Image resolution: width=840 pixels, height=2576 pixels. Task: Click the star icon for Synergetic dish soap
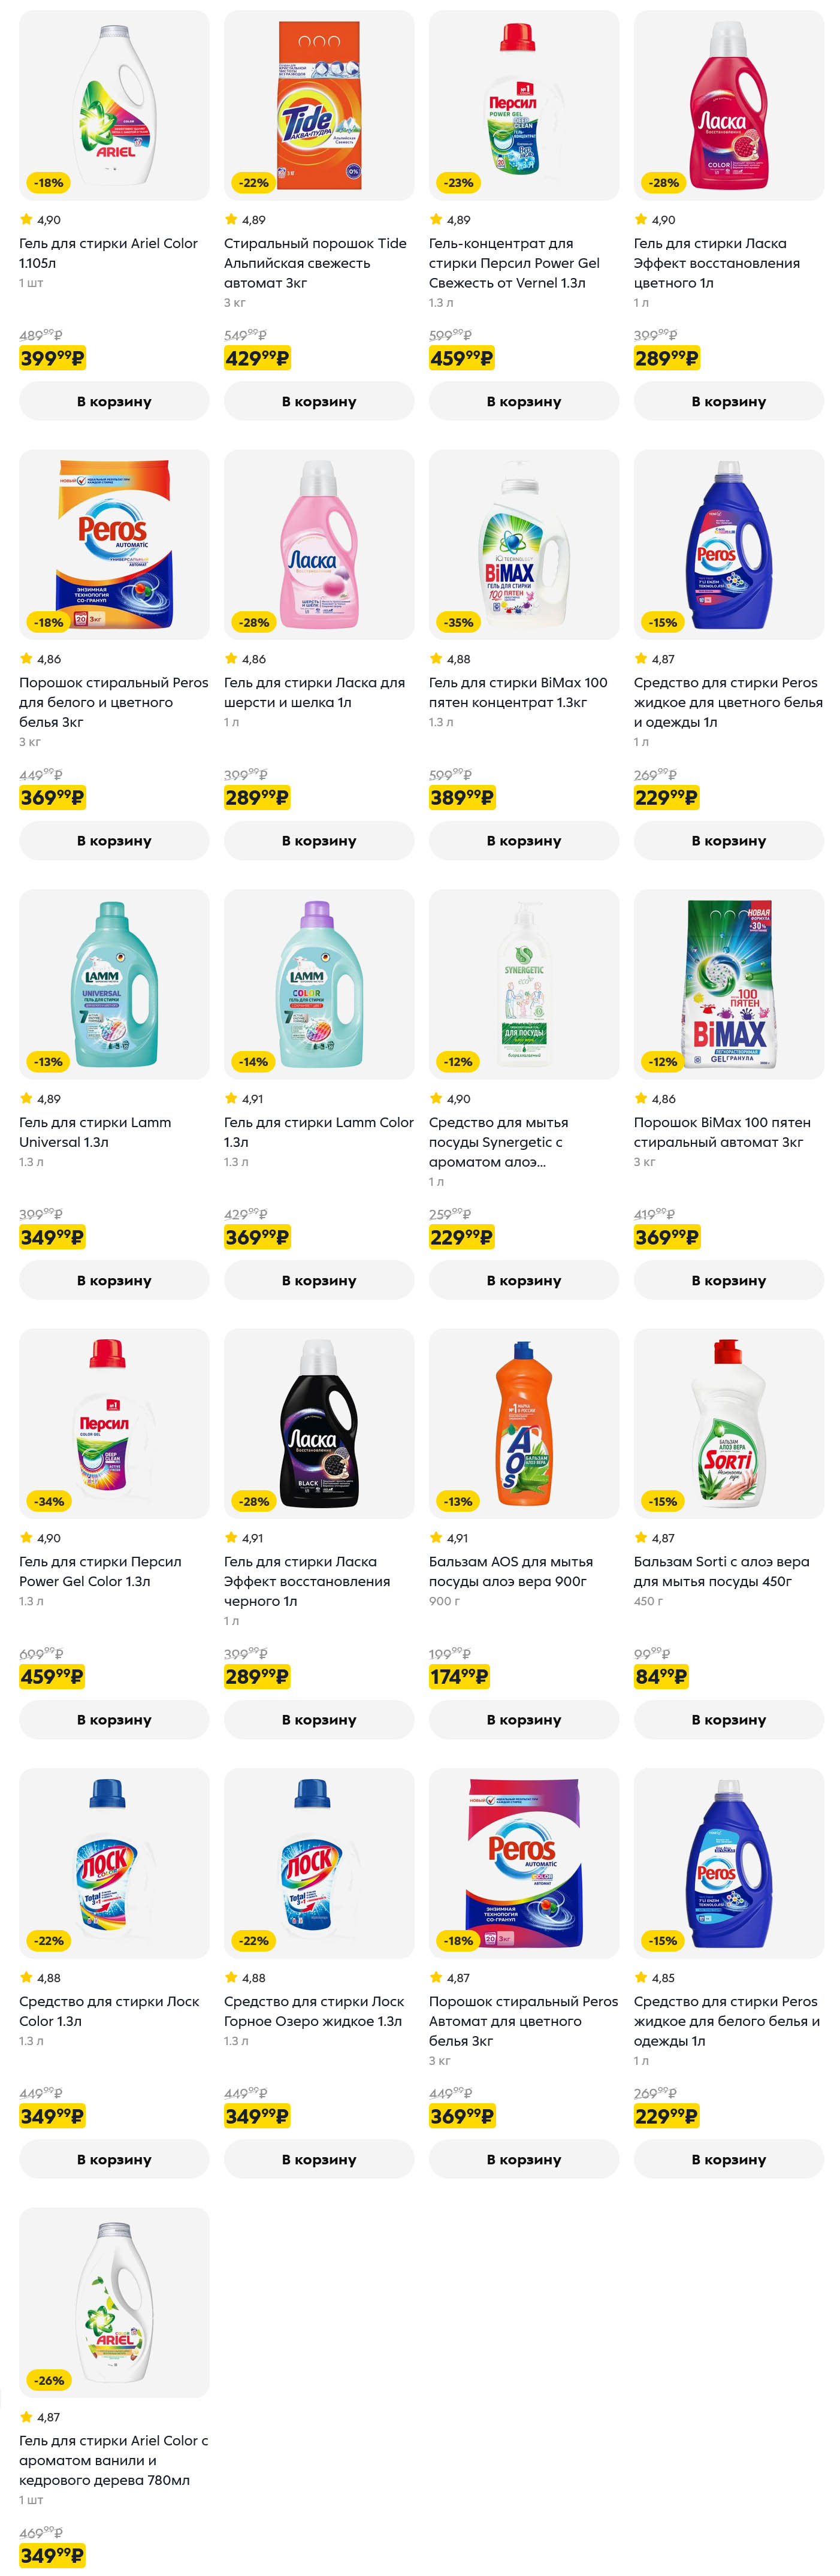[436, 1098]
